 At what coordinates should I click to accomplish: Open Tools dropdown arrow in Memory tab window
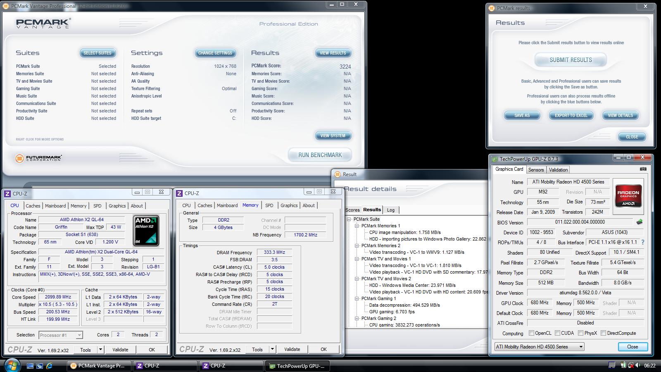point(272,349)
